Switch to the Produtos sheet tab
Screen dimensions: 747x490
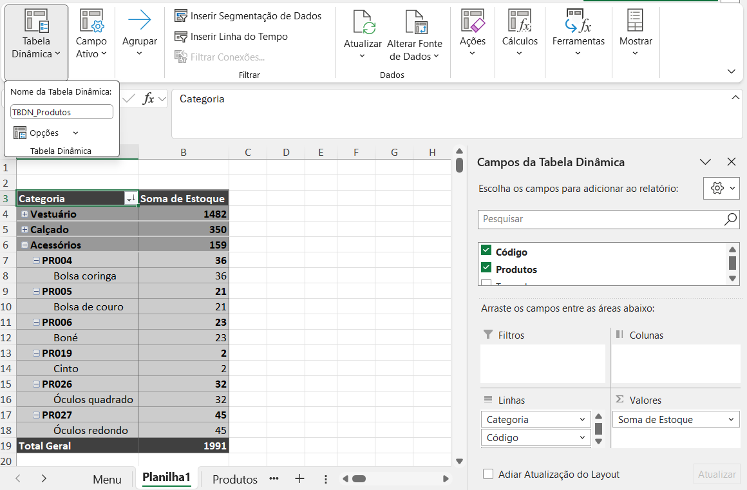(x=234, y=480)
